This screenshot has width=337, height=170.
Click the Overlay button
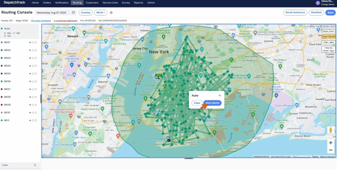[86, 13]
